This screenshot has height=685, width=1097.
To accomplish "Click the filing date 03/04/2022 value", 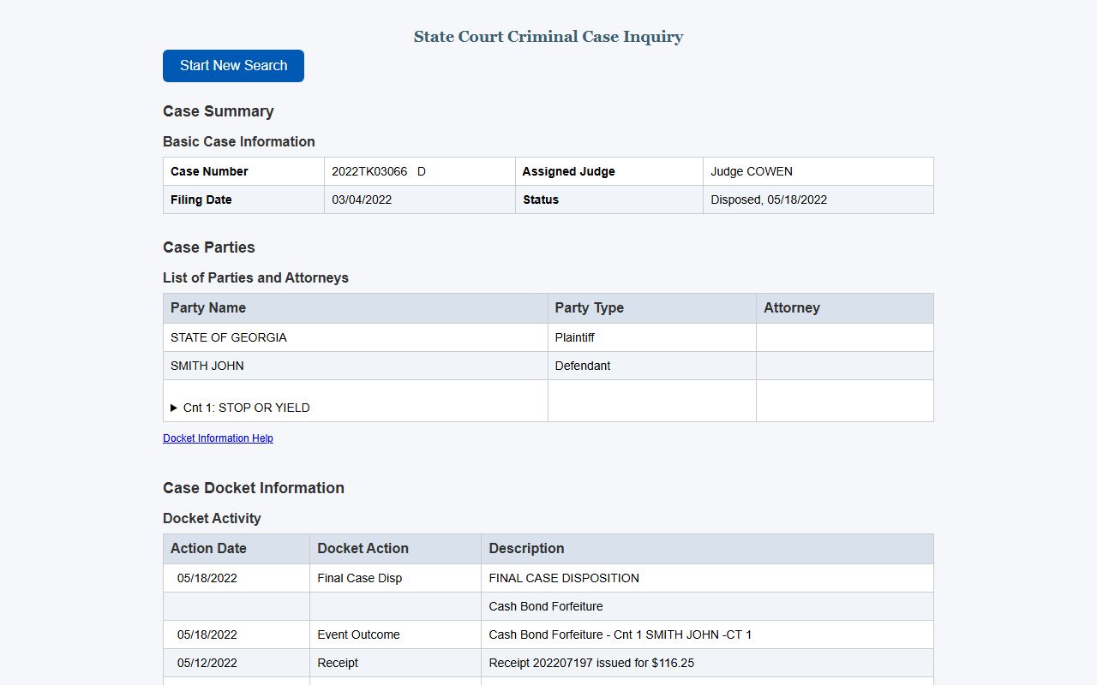I will coord(362,200).
